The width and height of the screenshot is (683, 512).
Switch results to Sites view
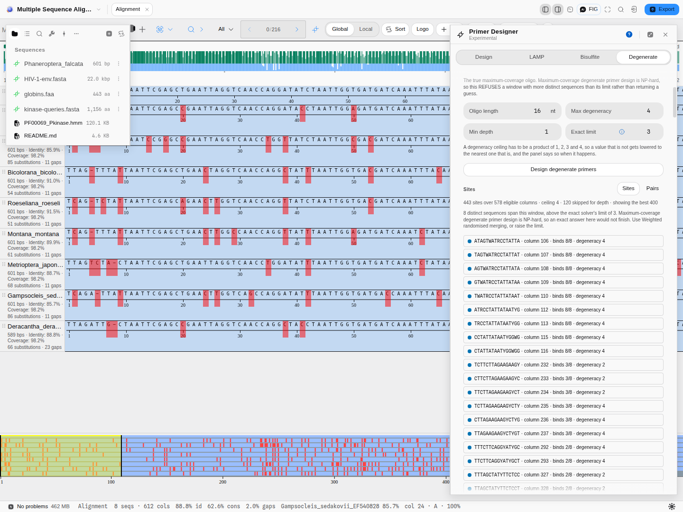point(628,189)
